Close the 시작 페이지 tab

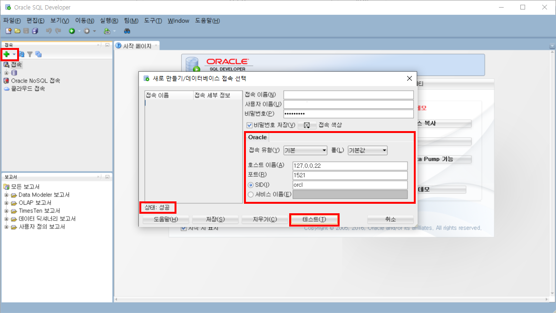click(156, 46)
